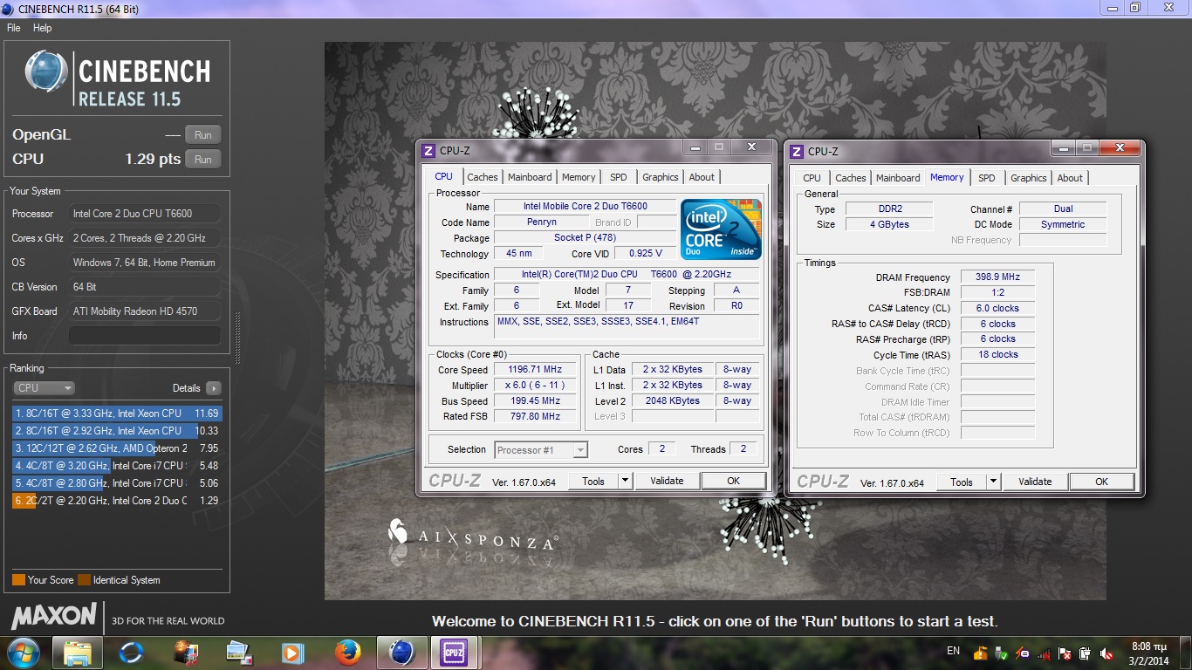Switch to SPD tab in right CPU-Z

pyautogui.click(x=987, y=178)
